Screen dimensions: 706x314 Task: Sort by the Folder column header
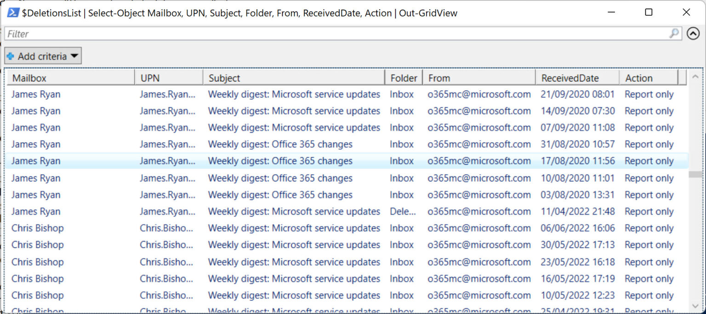(403, 77)
